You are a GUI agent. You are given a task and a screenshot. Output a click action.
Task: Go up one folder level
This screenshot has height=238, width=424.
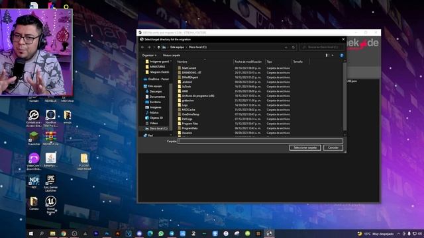(x=159, y=47)
